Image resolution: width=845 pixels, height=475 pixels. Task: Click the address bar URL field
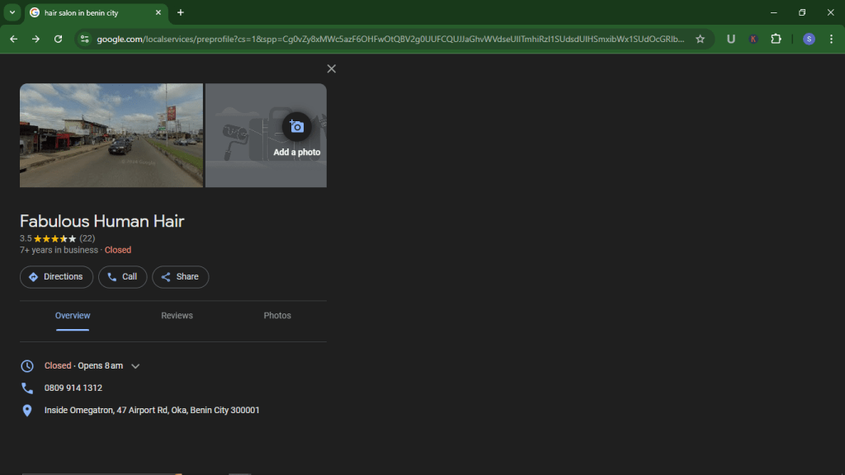pos(388,39)
